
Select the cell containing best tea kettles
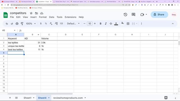[16, 50]
